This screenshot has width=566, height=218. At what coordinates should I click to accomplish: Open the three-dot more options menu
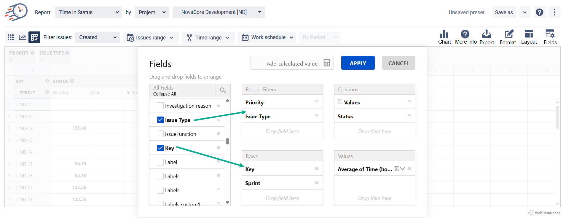click(x=554, y=12)
